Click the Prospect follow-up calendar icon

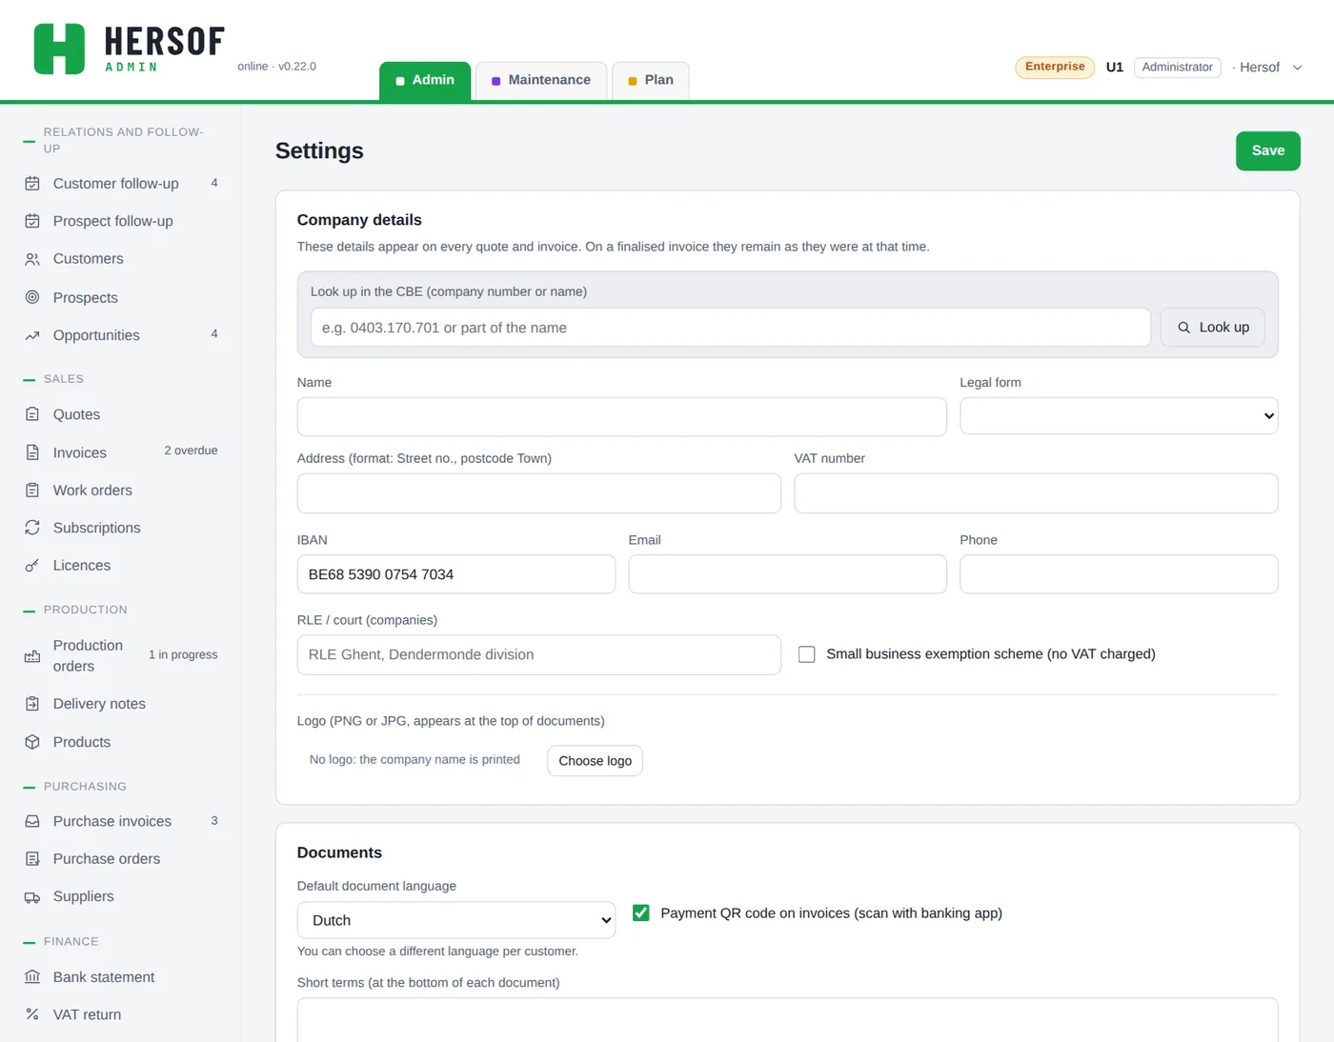(x=32, y=221)
